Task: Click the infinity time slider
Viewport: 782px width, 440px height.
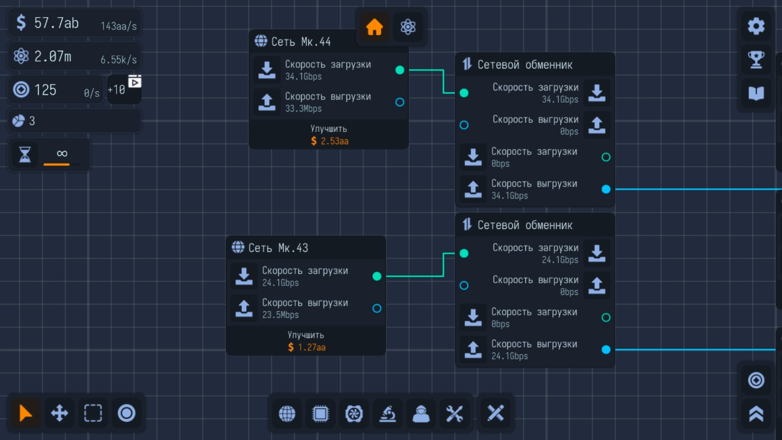Action: [62, 156]
